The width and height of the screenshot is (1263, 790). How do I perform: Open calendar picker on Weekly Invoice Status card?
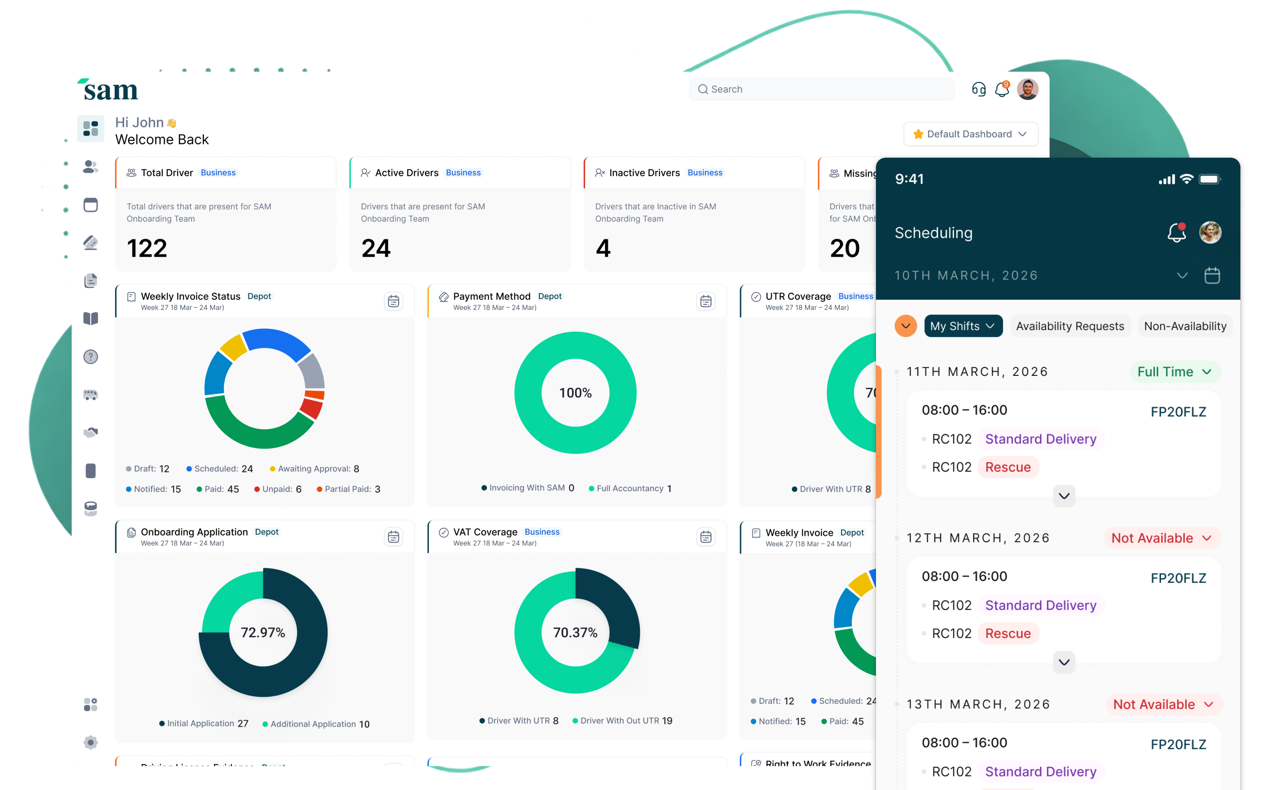tap(393, 301)
